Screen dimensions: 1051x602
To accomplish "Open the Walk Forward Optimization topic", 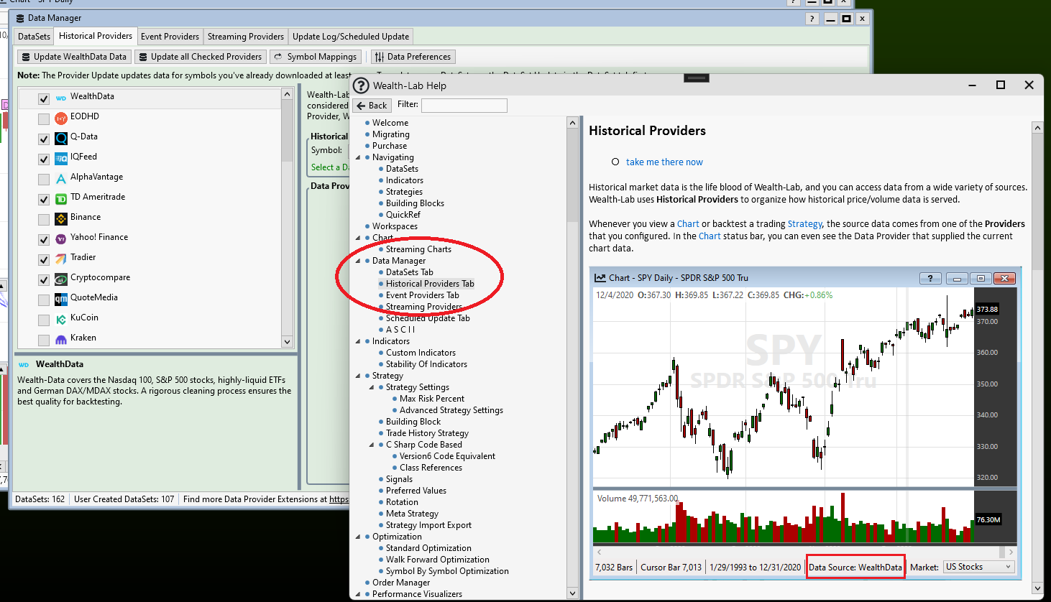I will point(438,560).
